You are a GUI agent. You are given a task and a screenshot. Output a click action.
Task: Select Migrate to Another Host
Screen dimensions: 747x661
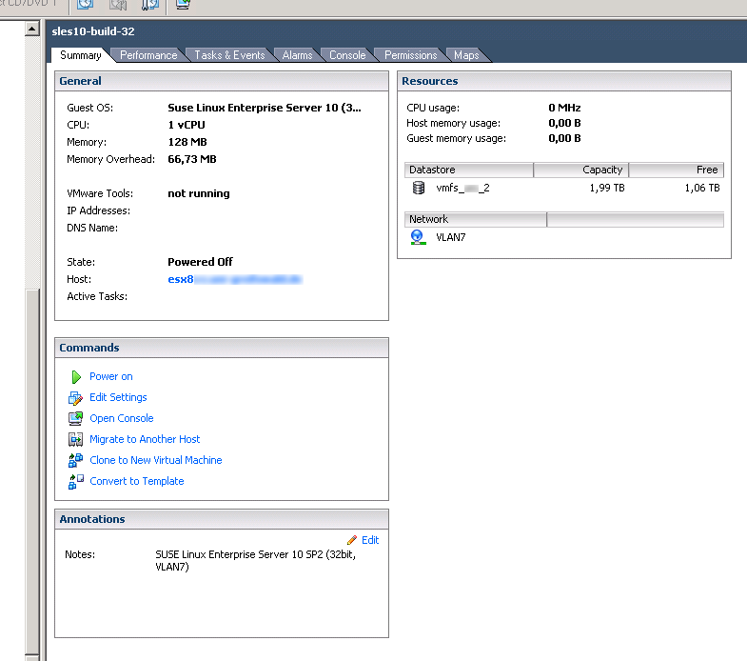coord(145,439)
